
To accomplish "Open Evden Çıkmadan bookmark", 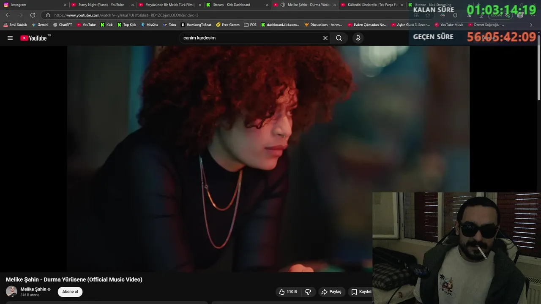I will click(x=367, y=25).
